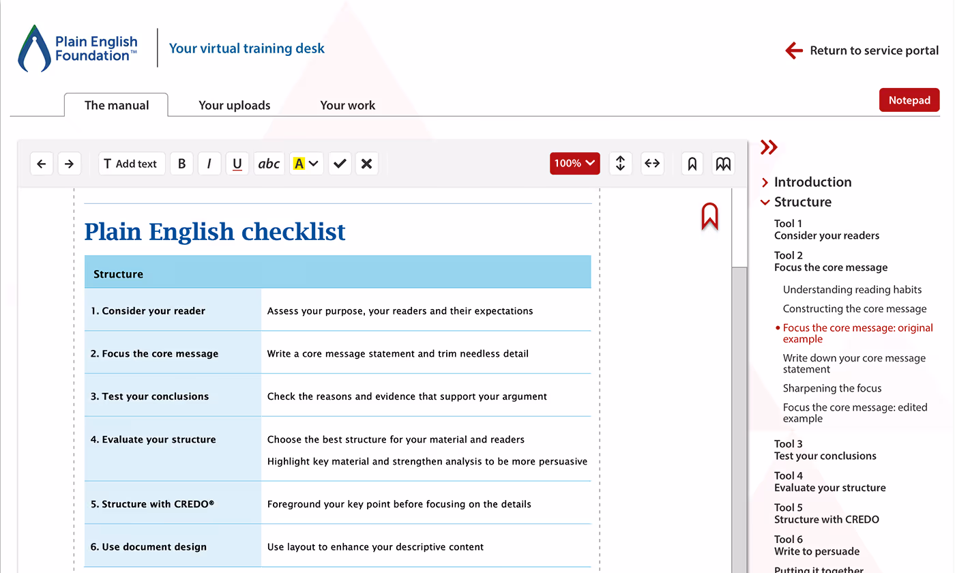Click the red Return arrow icon
The width and height of the screenshot is (955, 573).
(794, 50)
